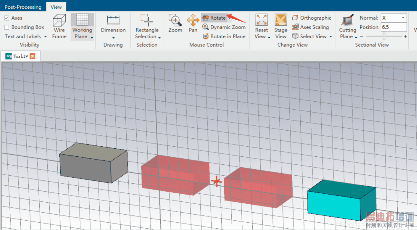The image size is (417, 230).
Task: Select the Pan mouse control
Action: [193, 23]
